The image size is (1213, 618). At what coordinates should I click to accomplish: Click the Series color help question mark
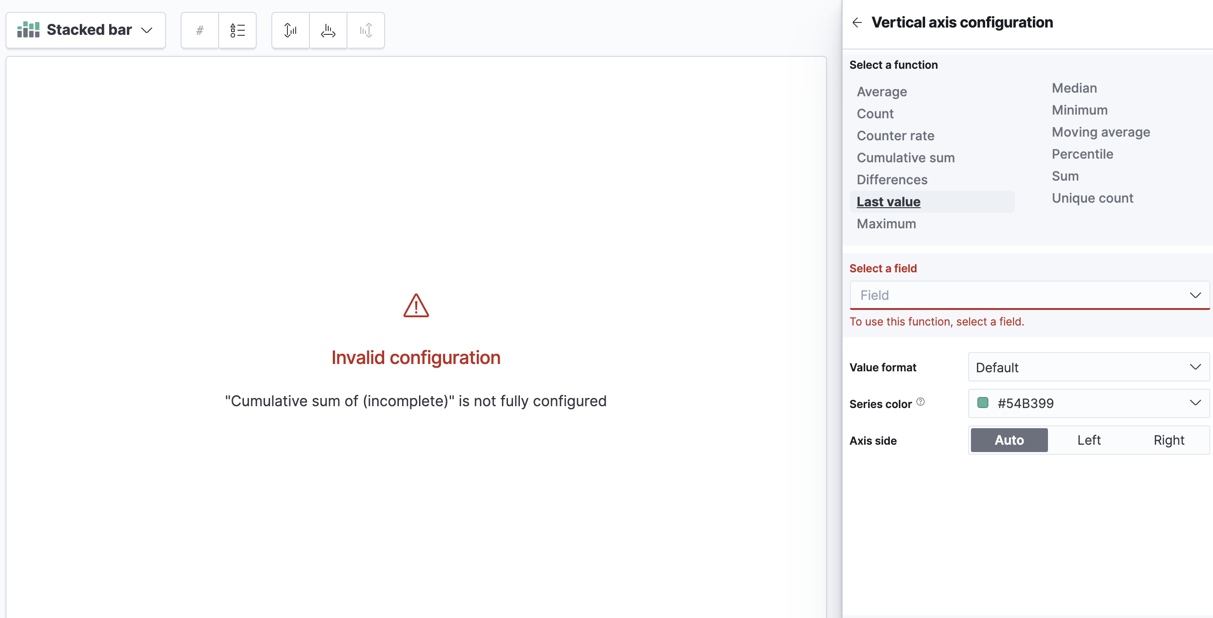pos(921,402)
